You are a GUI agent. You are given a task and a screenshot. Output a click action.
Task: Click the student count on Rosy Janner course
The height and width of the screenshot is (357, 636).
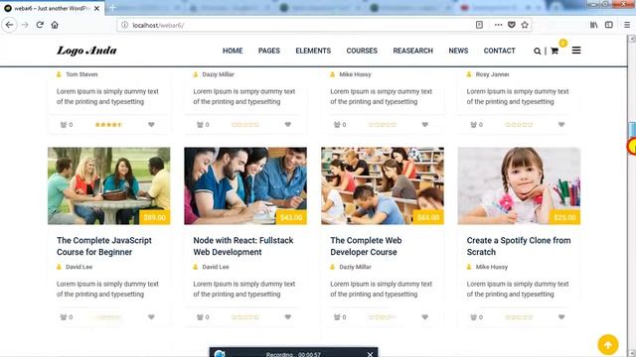(x=477, y=125)
